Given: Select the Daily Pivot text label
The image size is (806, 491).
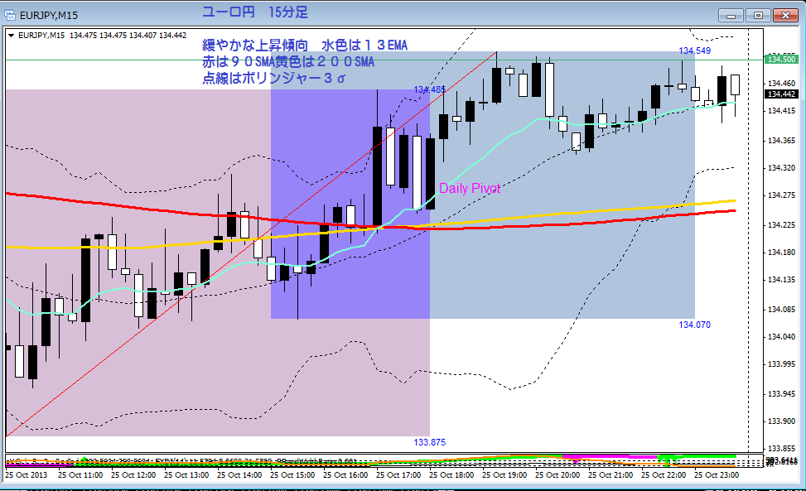Looking at the screenshot, I should [470, 189].
